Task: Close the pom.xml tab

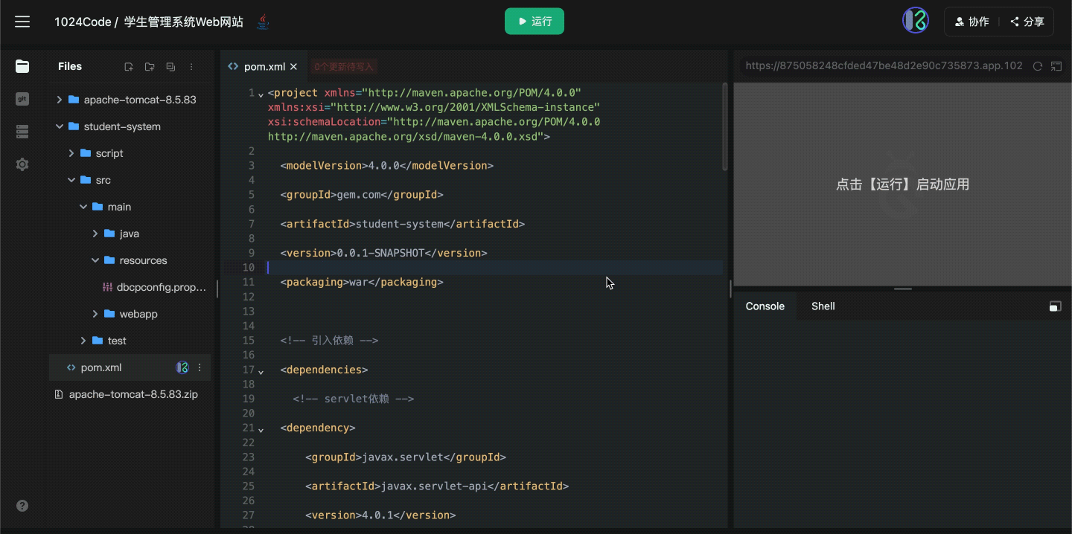Action: 294,67
